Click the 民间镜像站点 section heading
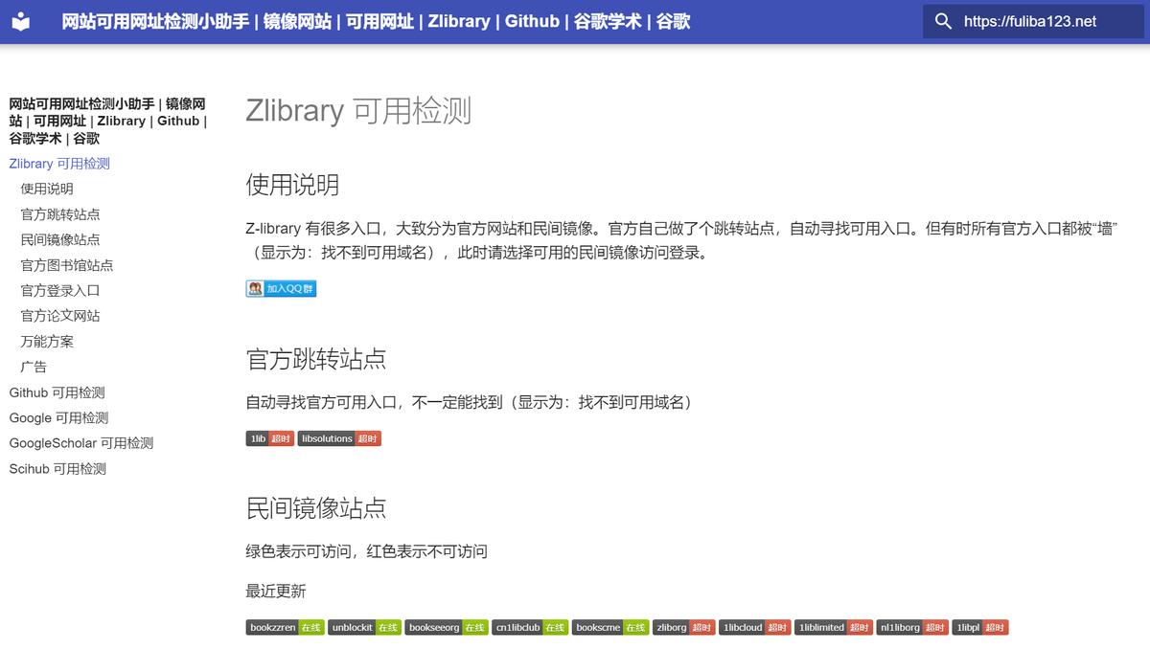This screenshot has height=649, width=1150. coord(316,507)
